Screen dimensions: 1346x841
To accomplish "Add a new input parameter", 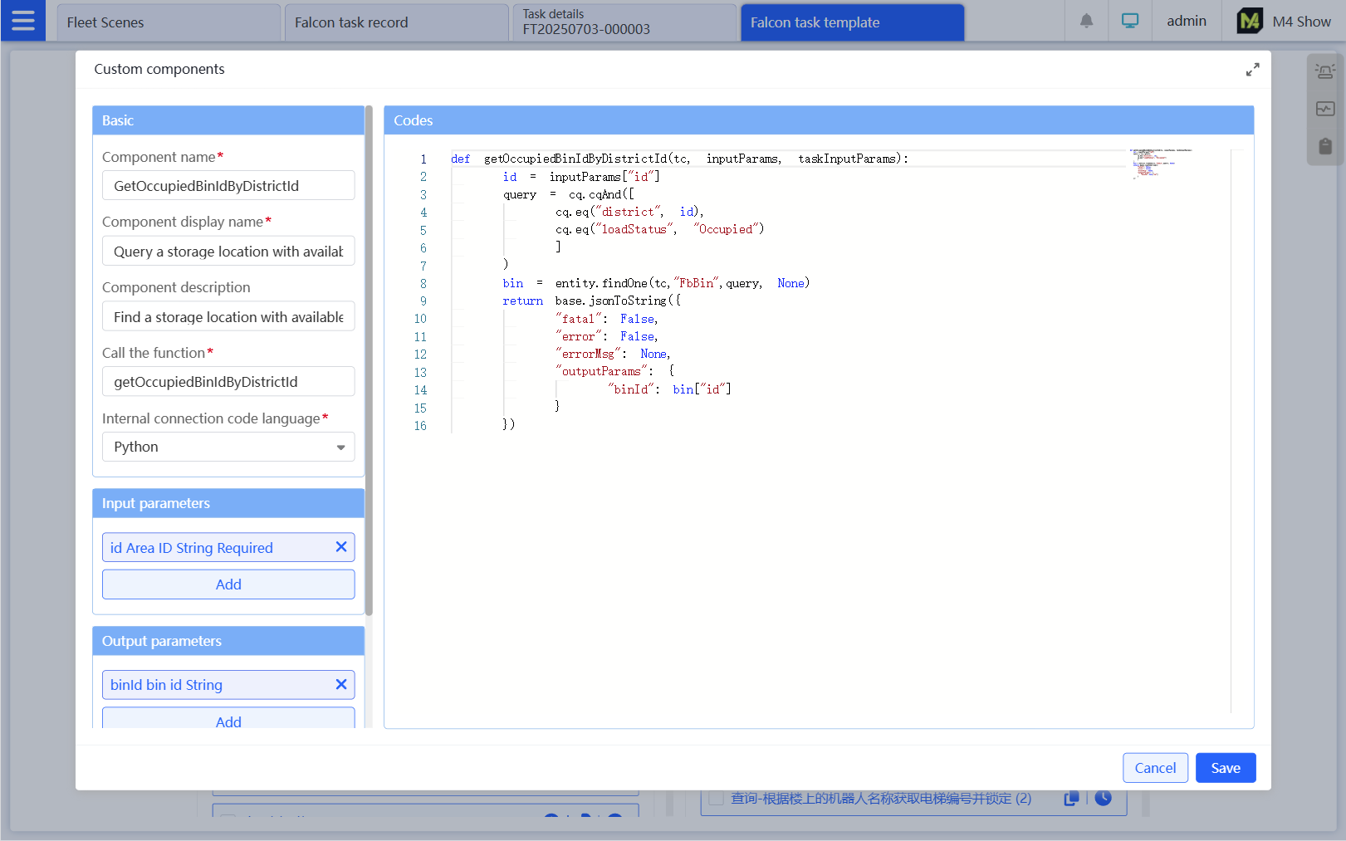I will (228, 584).
